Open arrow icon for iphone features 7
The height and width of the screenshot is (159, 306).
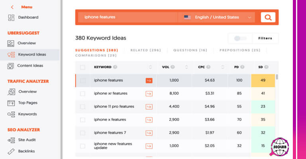click(x=149, y=133)
